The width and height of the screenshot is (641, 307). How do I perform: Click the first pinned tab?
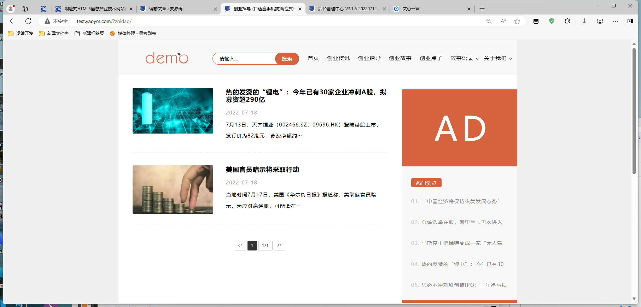[43, 9]
